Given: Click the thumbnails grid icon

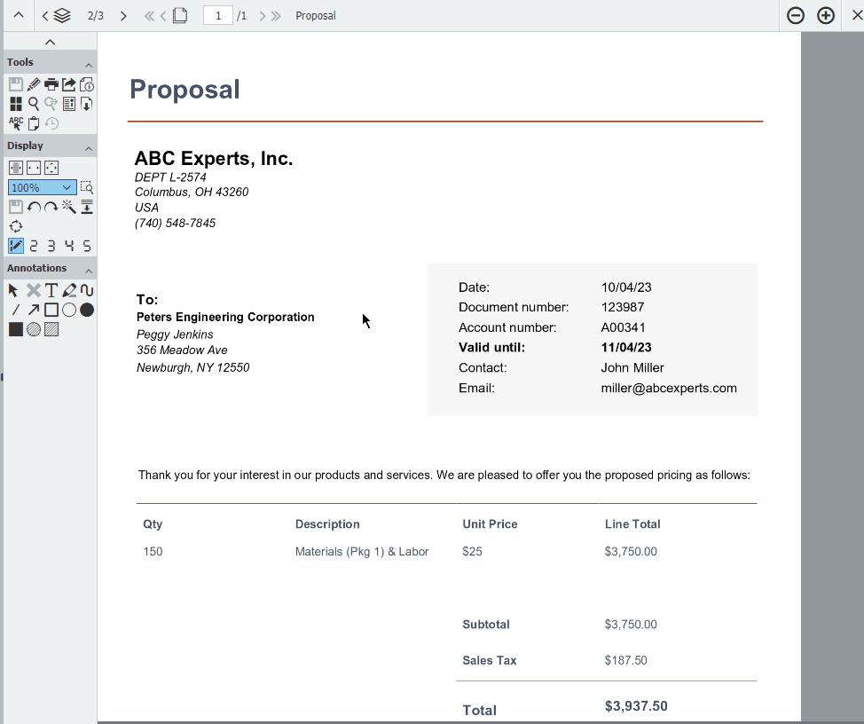Looking at the screenshot, I should tap(16, 104).
